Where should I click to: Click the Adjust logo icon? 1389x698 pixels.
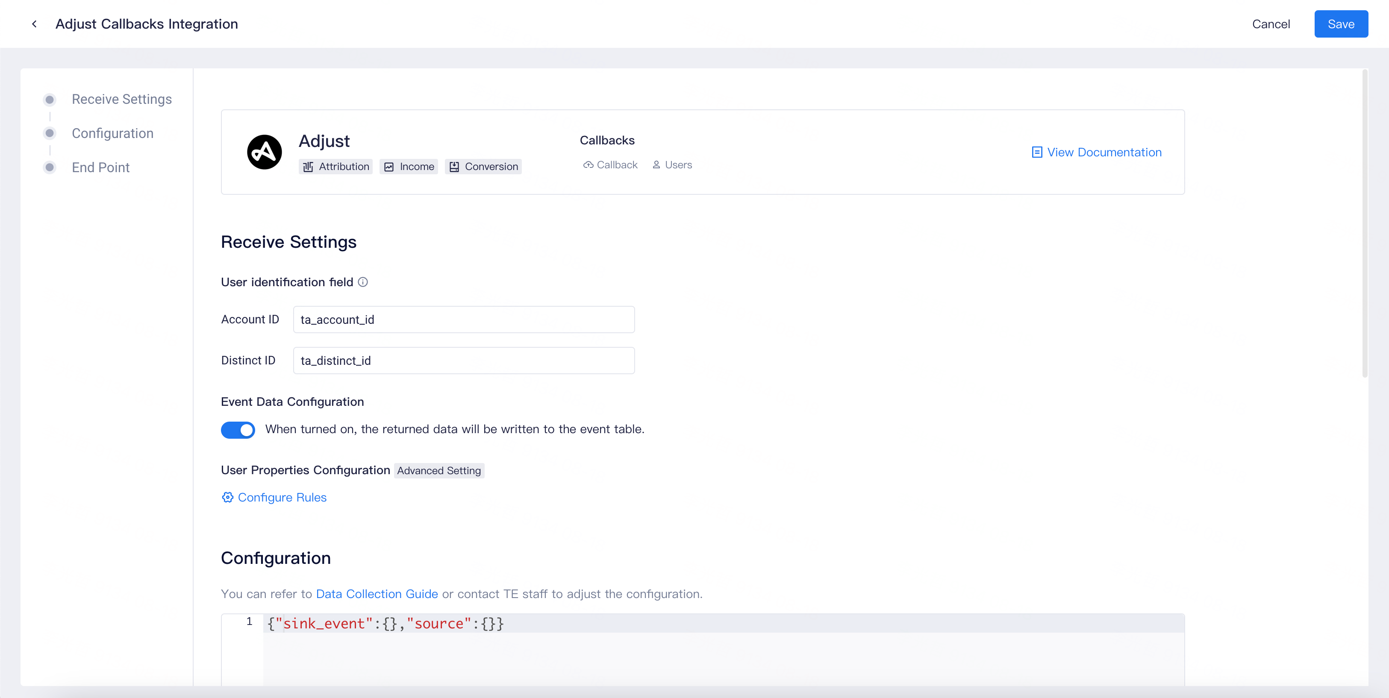pos(264,152)
